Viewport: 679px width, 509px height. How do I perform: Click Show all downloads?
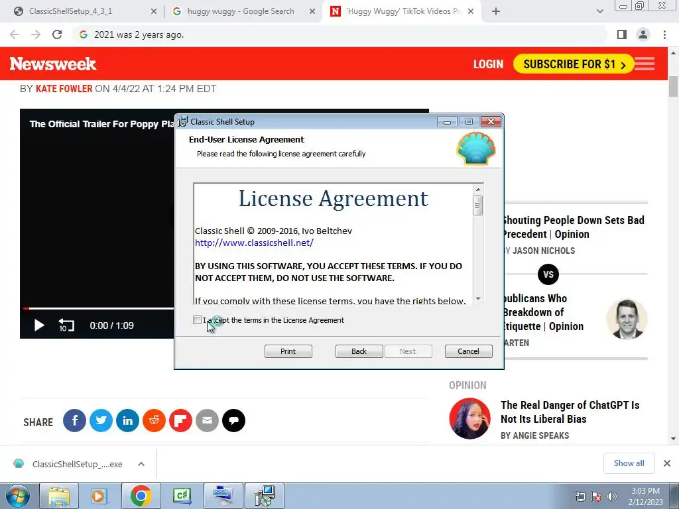629,463
